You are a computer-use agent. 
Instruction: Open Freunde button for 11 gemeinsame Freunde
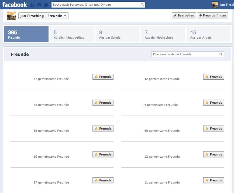pos(214,180)
